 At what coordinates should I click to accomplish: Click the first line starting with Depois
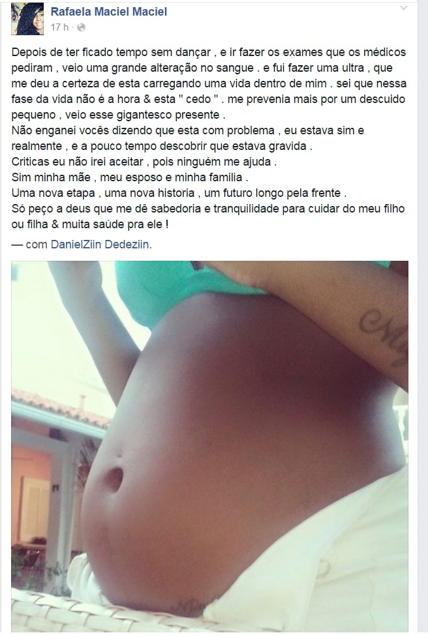pos(209,52)
